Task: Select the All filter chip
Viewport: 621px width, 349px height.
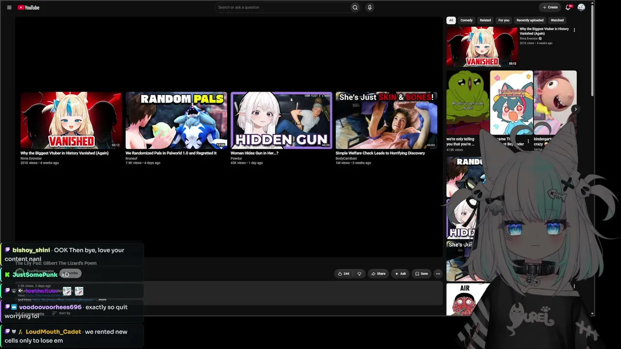Action: [451, 20]
